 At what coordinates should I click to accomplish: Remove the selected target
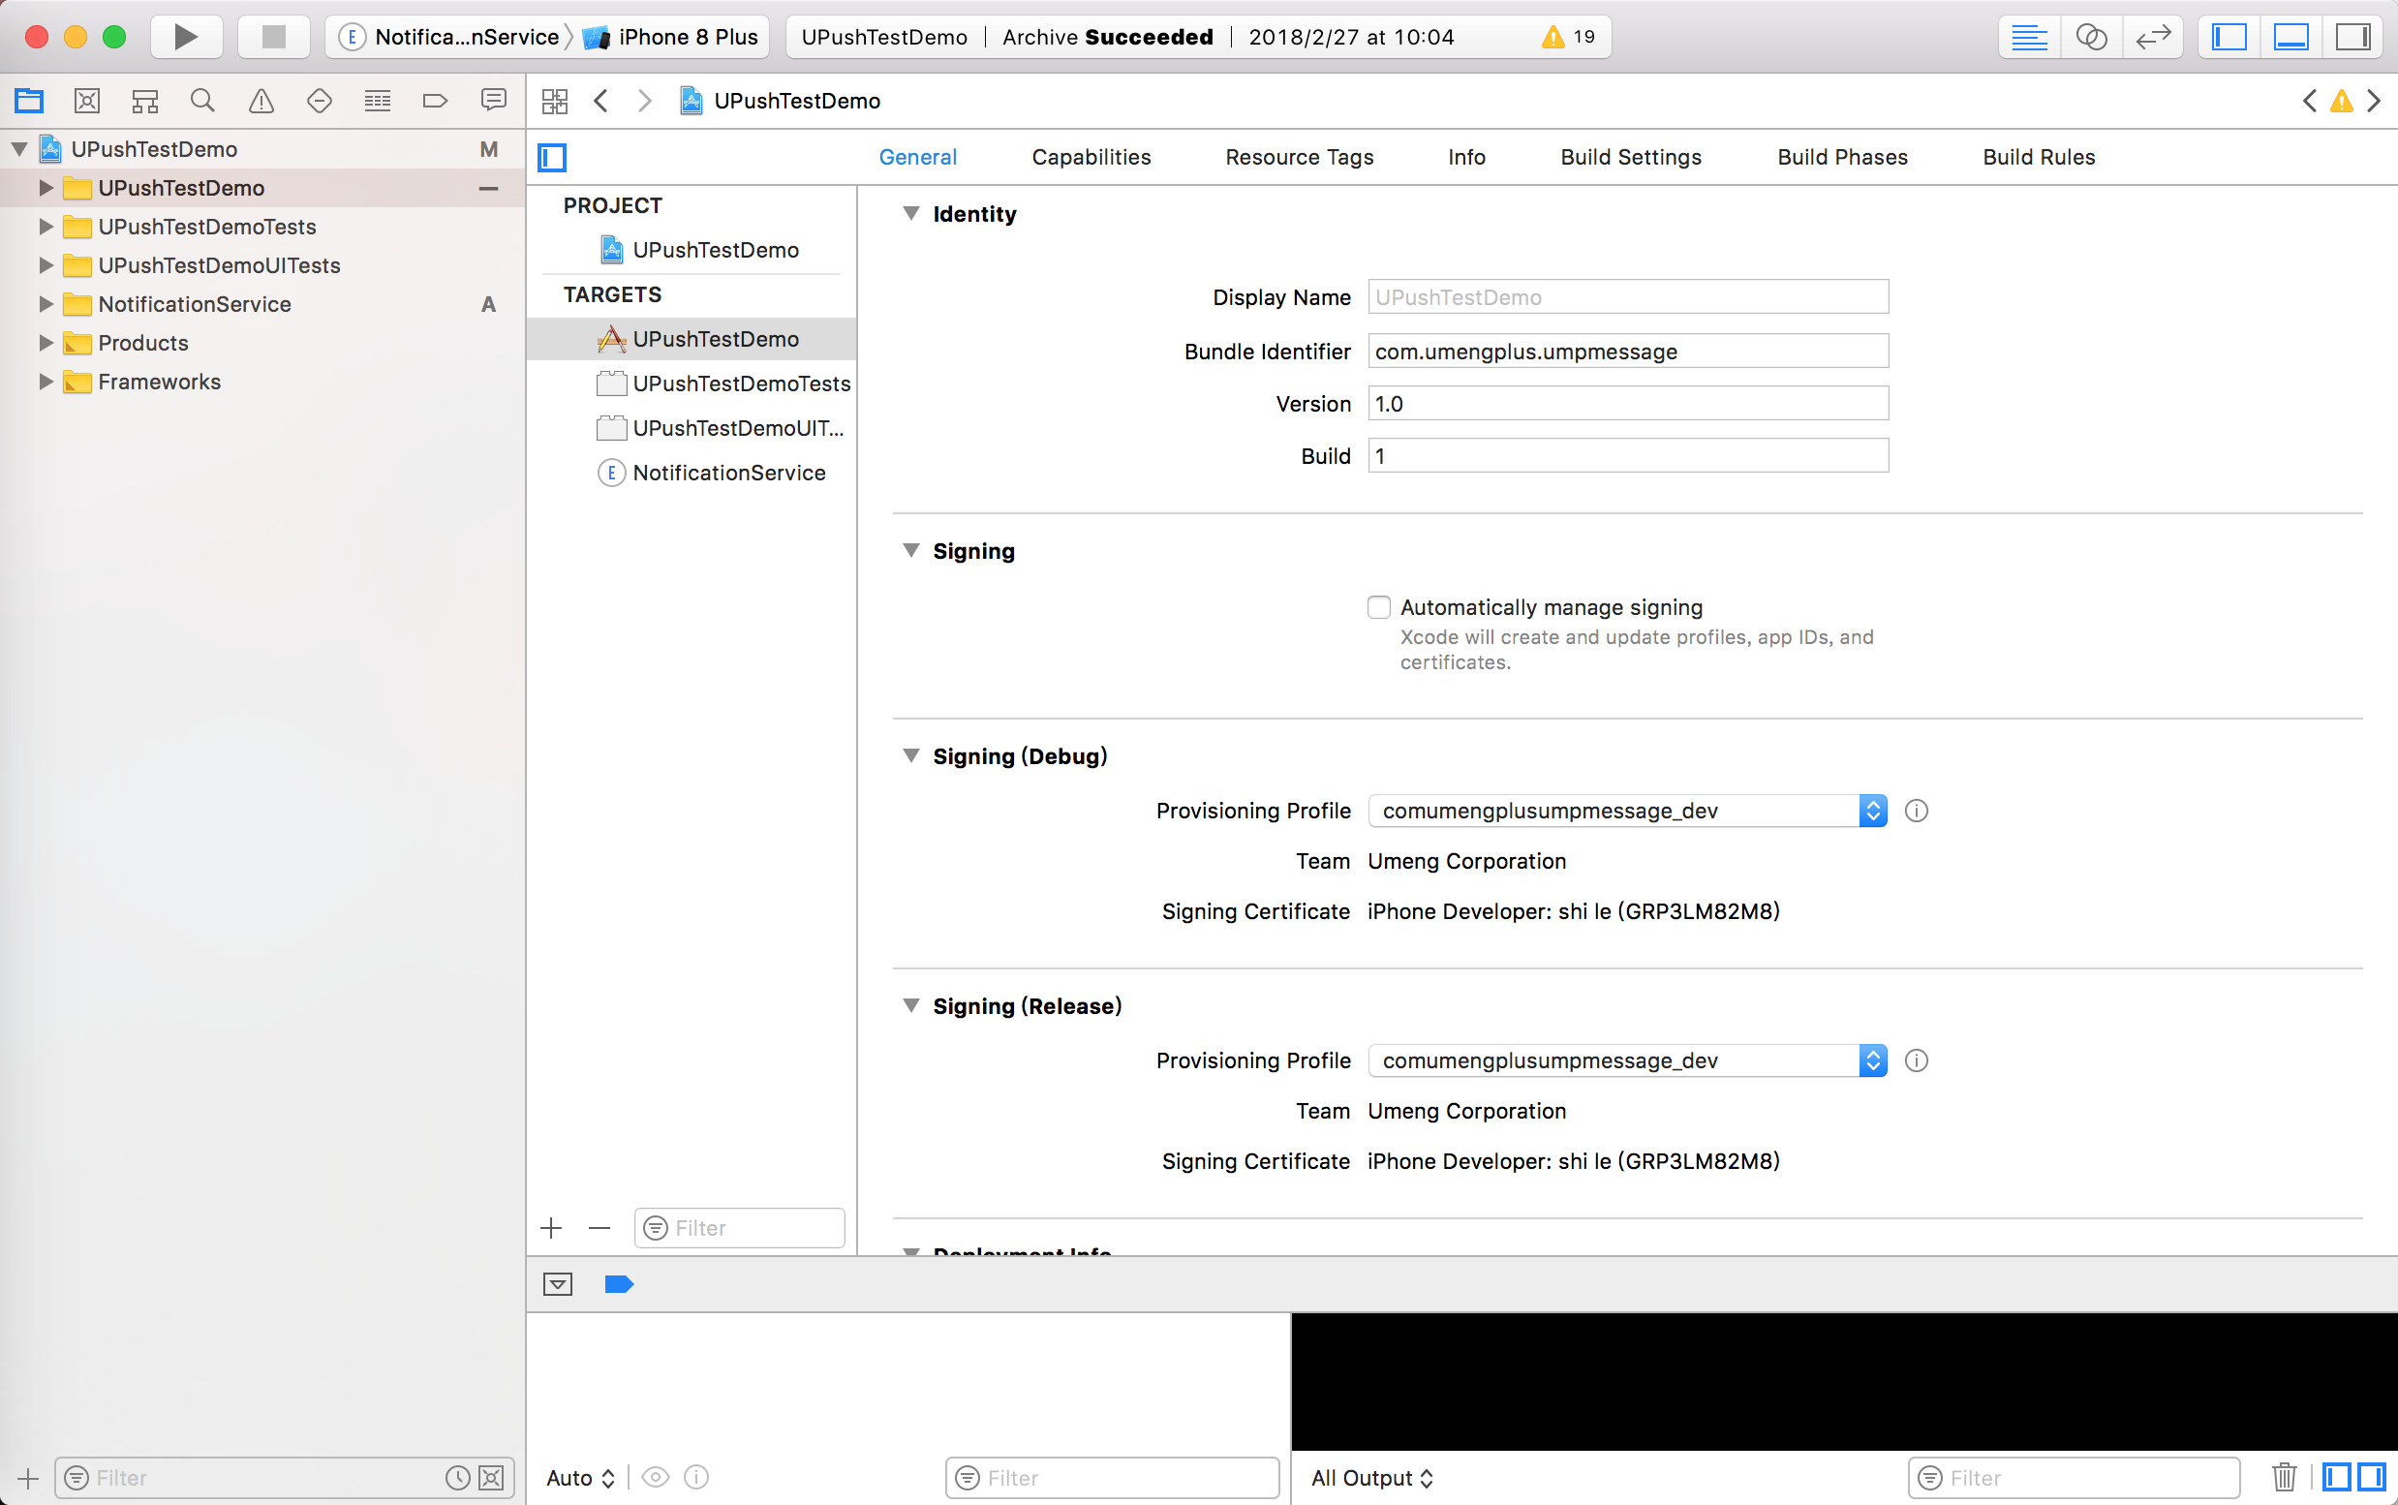pyautogui.click(x=599, y=1228)
